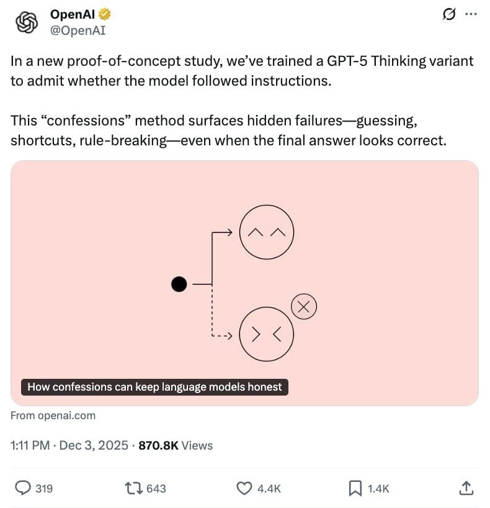The height and width of the screenshot is (508, 490).
Task: Like the post with the heart icon
Action: pos(246,488)
